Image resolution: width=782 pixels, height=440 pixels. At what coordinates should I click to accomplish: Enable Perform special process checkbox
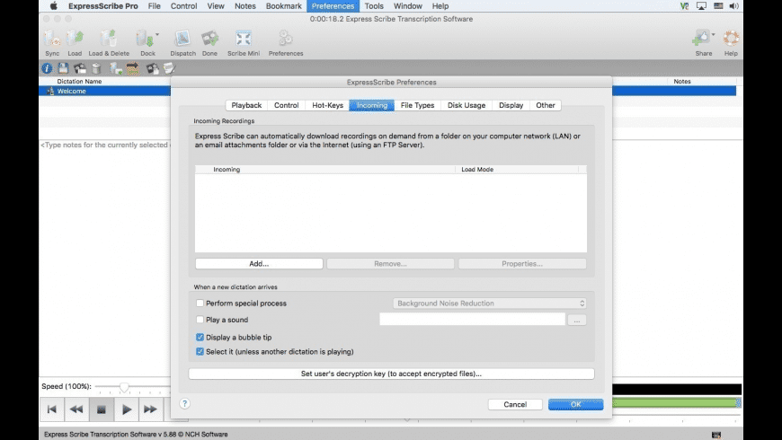(x=200, y=303)
